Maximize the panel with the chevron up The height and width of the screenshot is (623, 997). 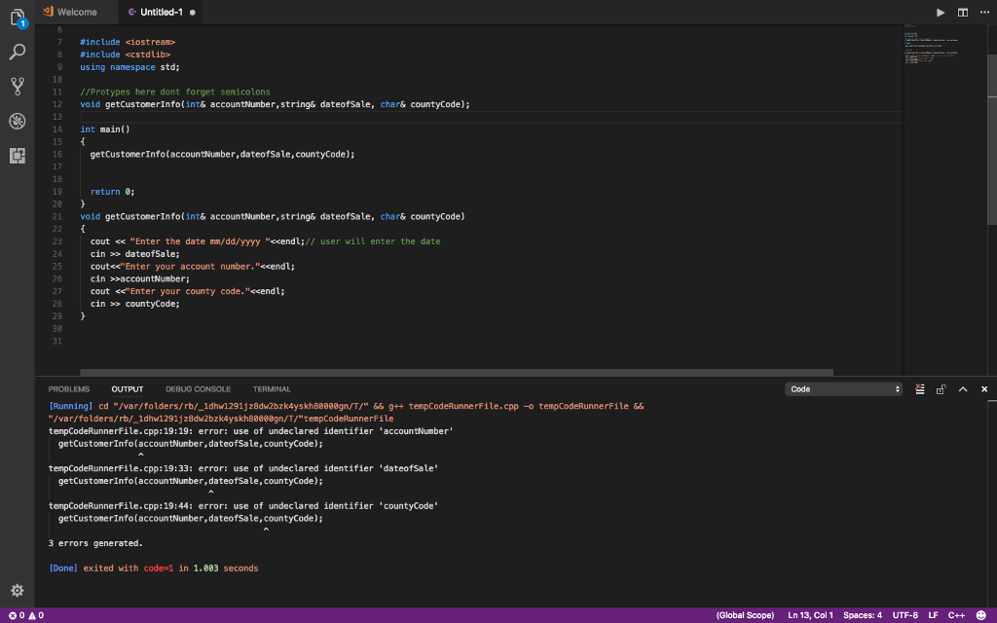pos(963,389)
